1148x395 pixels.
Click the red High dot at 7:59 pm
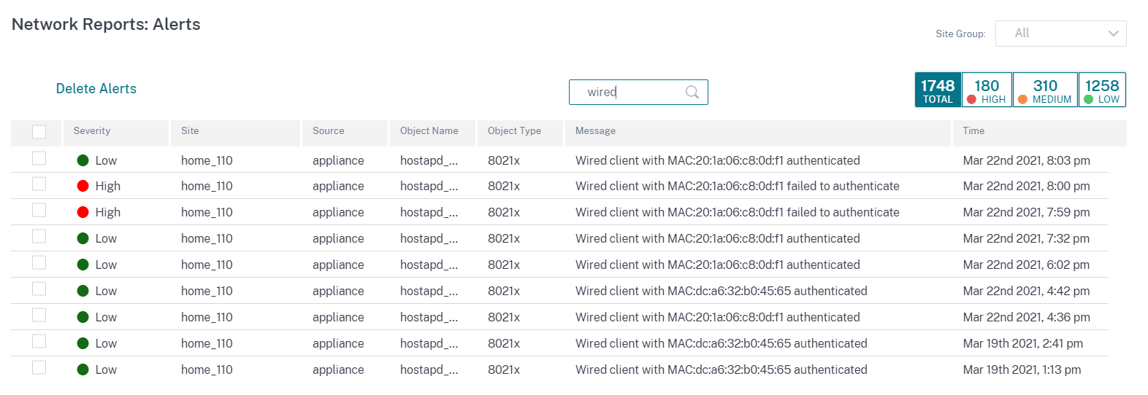click(x=83, y=212)
